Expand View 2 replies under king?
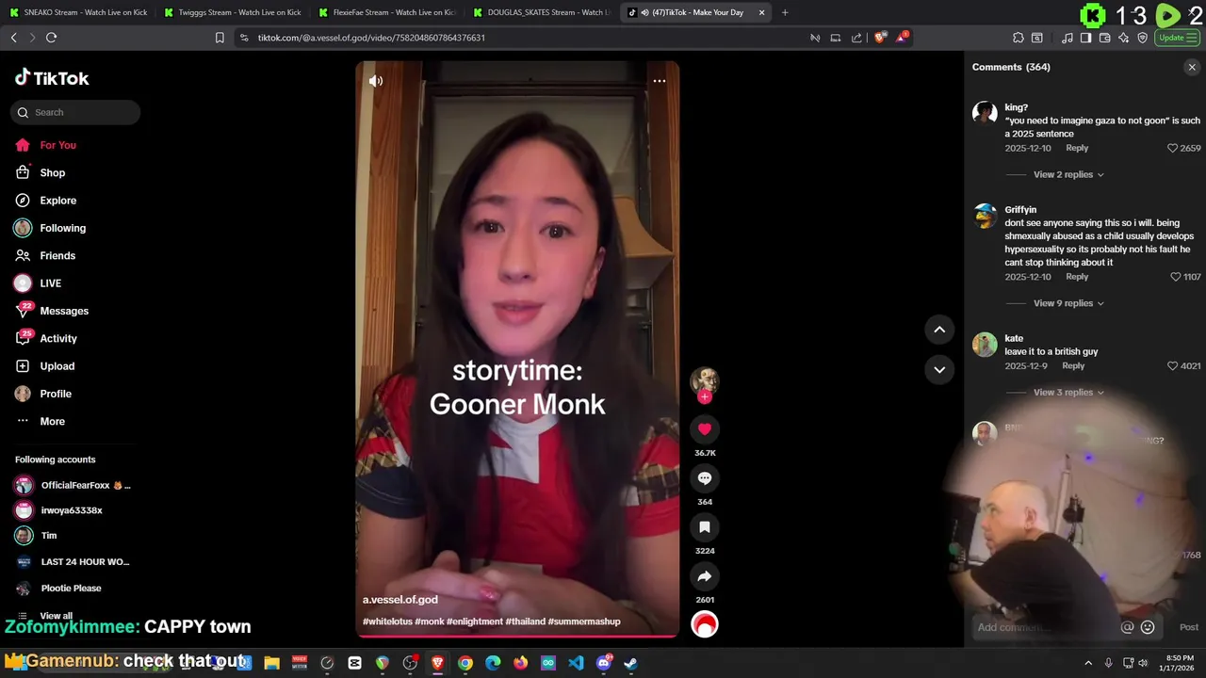The width and height of the screenshot is (1206, 678). [x=1068, y=174]
